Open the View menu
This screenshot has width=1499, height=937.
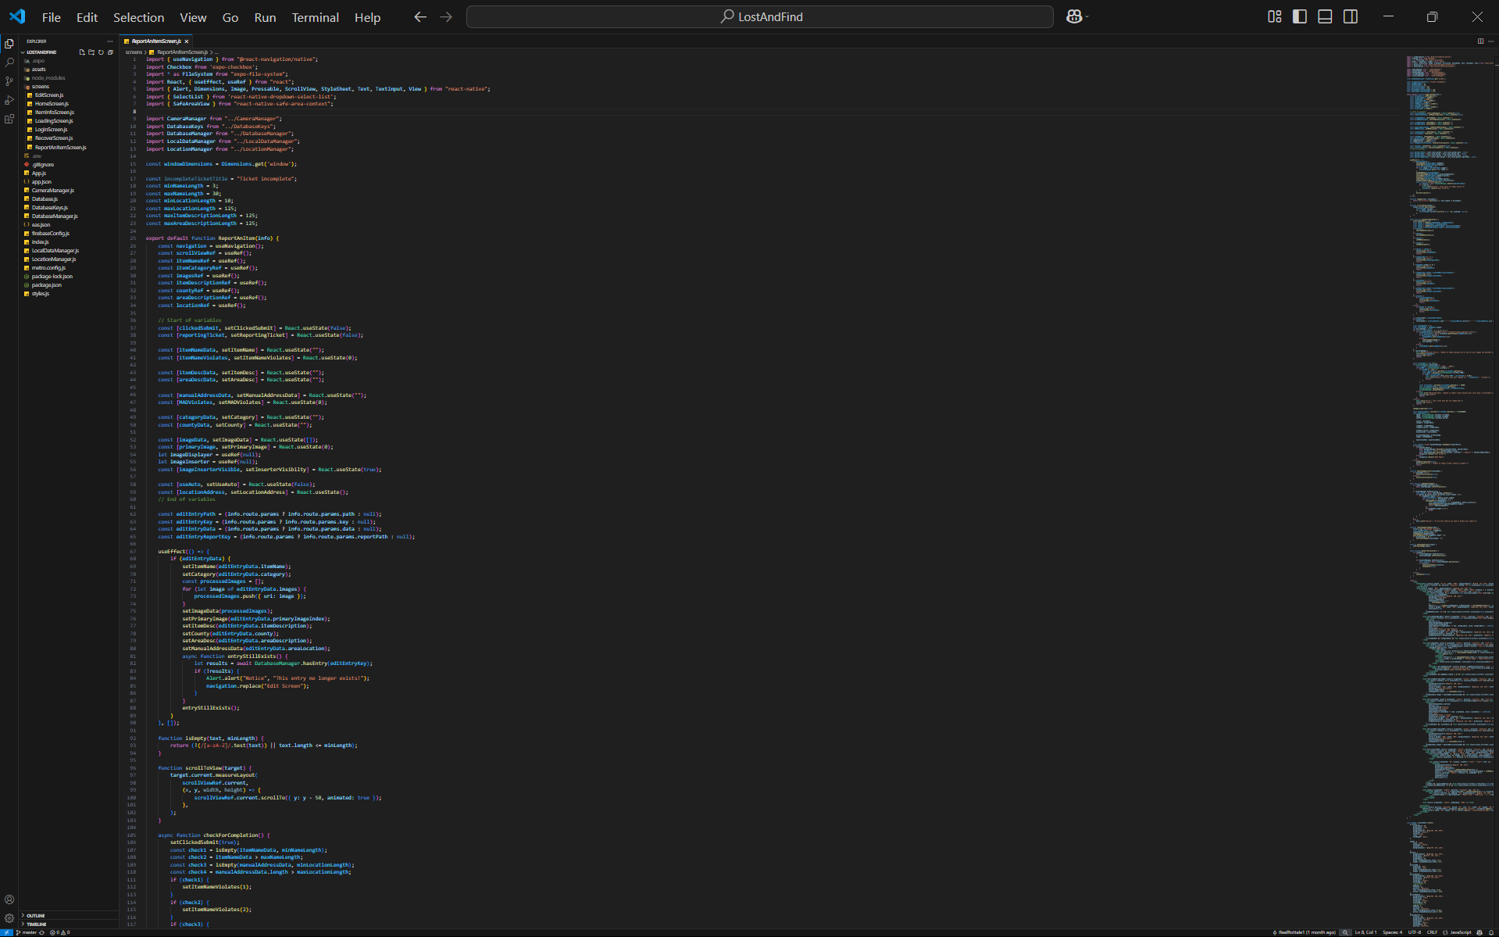(x=193, y=17)
